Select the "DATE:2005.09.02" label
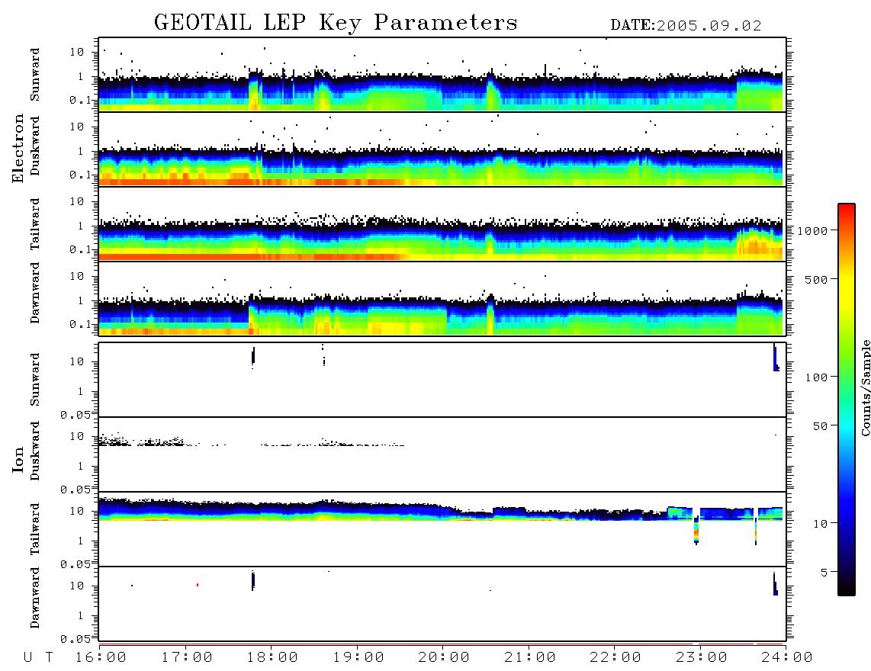The width and height of the screenshot is (871, 671). [x=686, y=26]
